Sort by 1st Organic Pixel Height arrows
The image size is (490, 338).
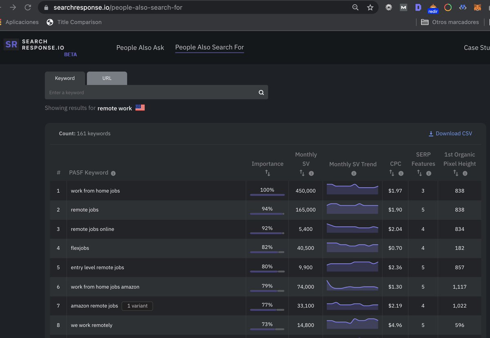coord(456,173)
